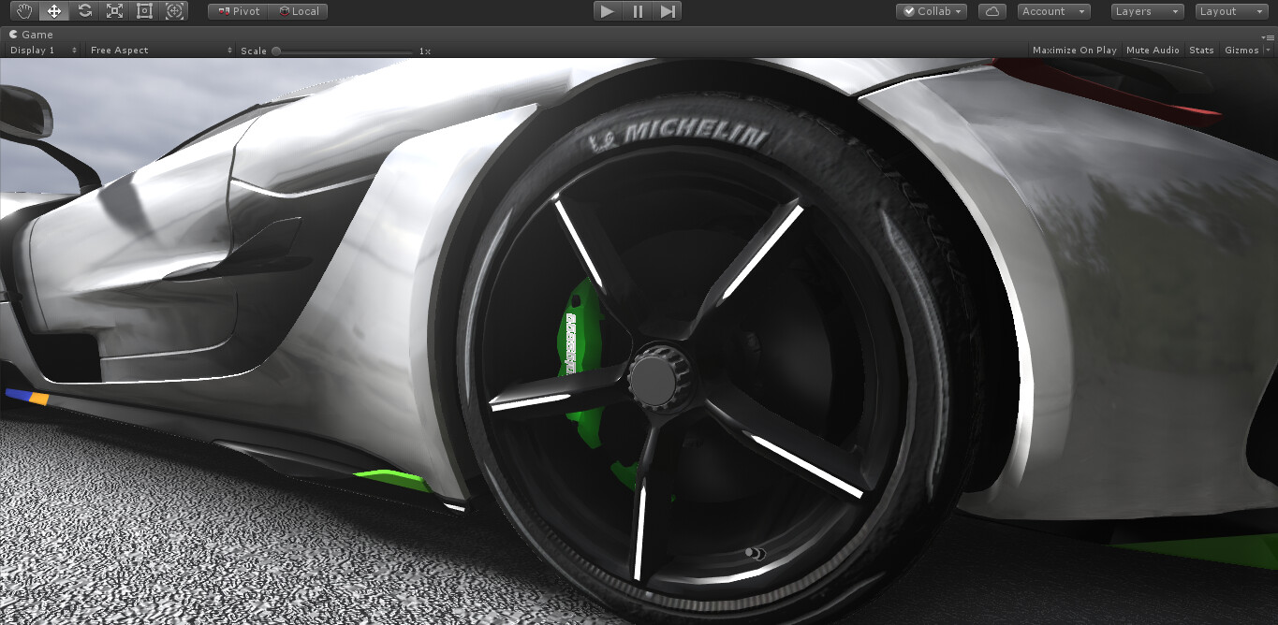Image resolution: width=1278 pixels, height=625 pixels.
Task: Pause the game
Action: point(638,11)
